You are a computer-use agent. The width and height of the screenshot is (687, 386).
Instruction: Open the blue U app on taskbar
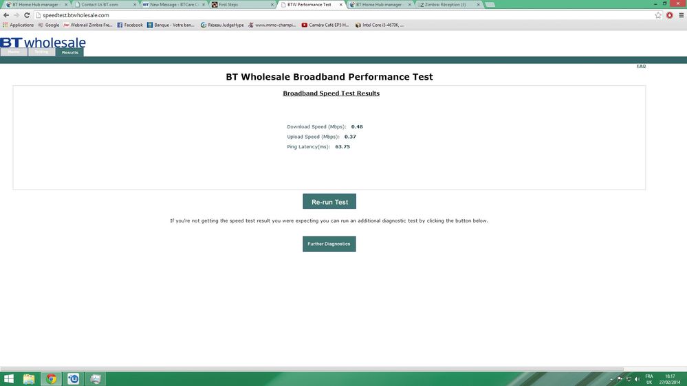[x=73, y=378]
